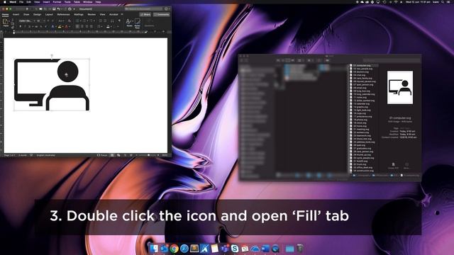Viewport: 454px width, 255px height.
Task: Open the Styles gallery icon
Action: (x=128, y=21)
